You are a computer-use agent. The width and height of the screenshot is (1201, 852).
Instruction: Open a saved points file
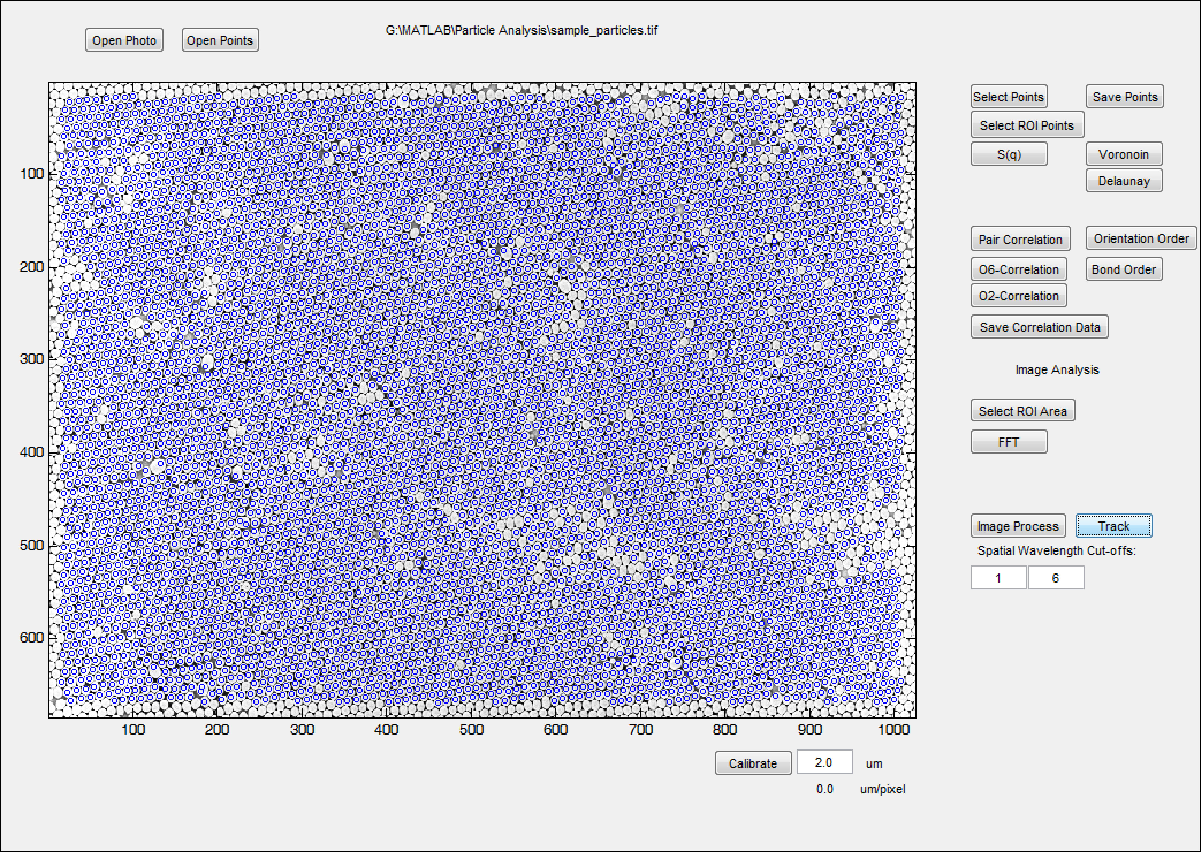pos(220,40)
